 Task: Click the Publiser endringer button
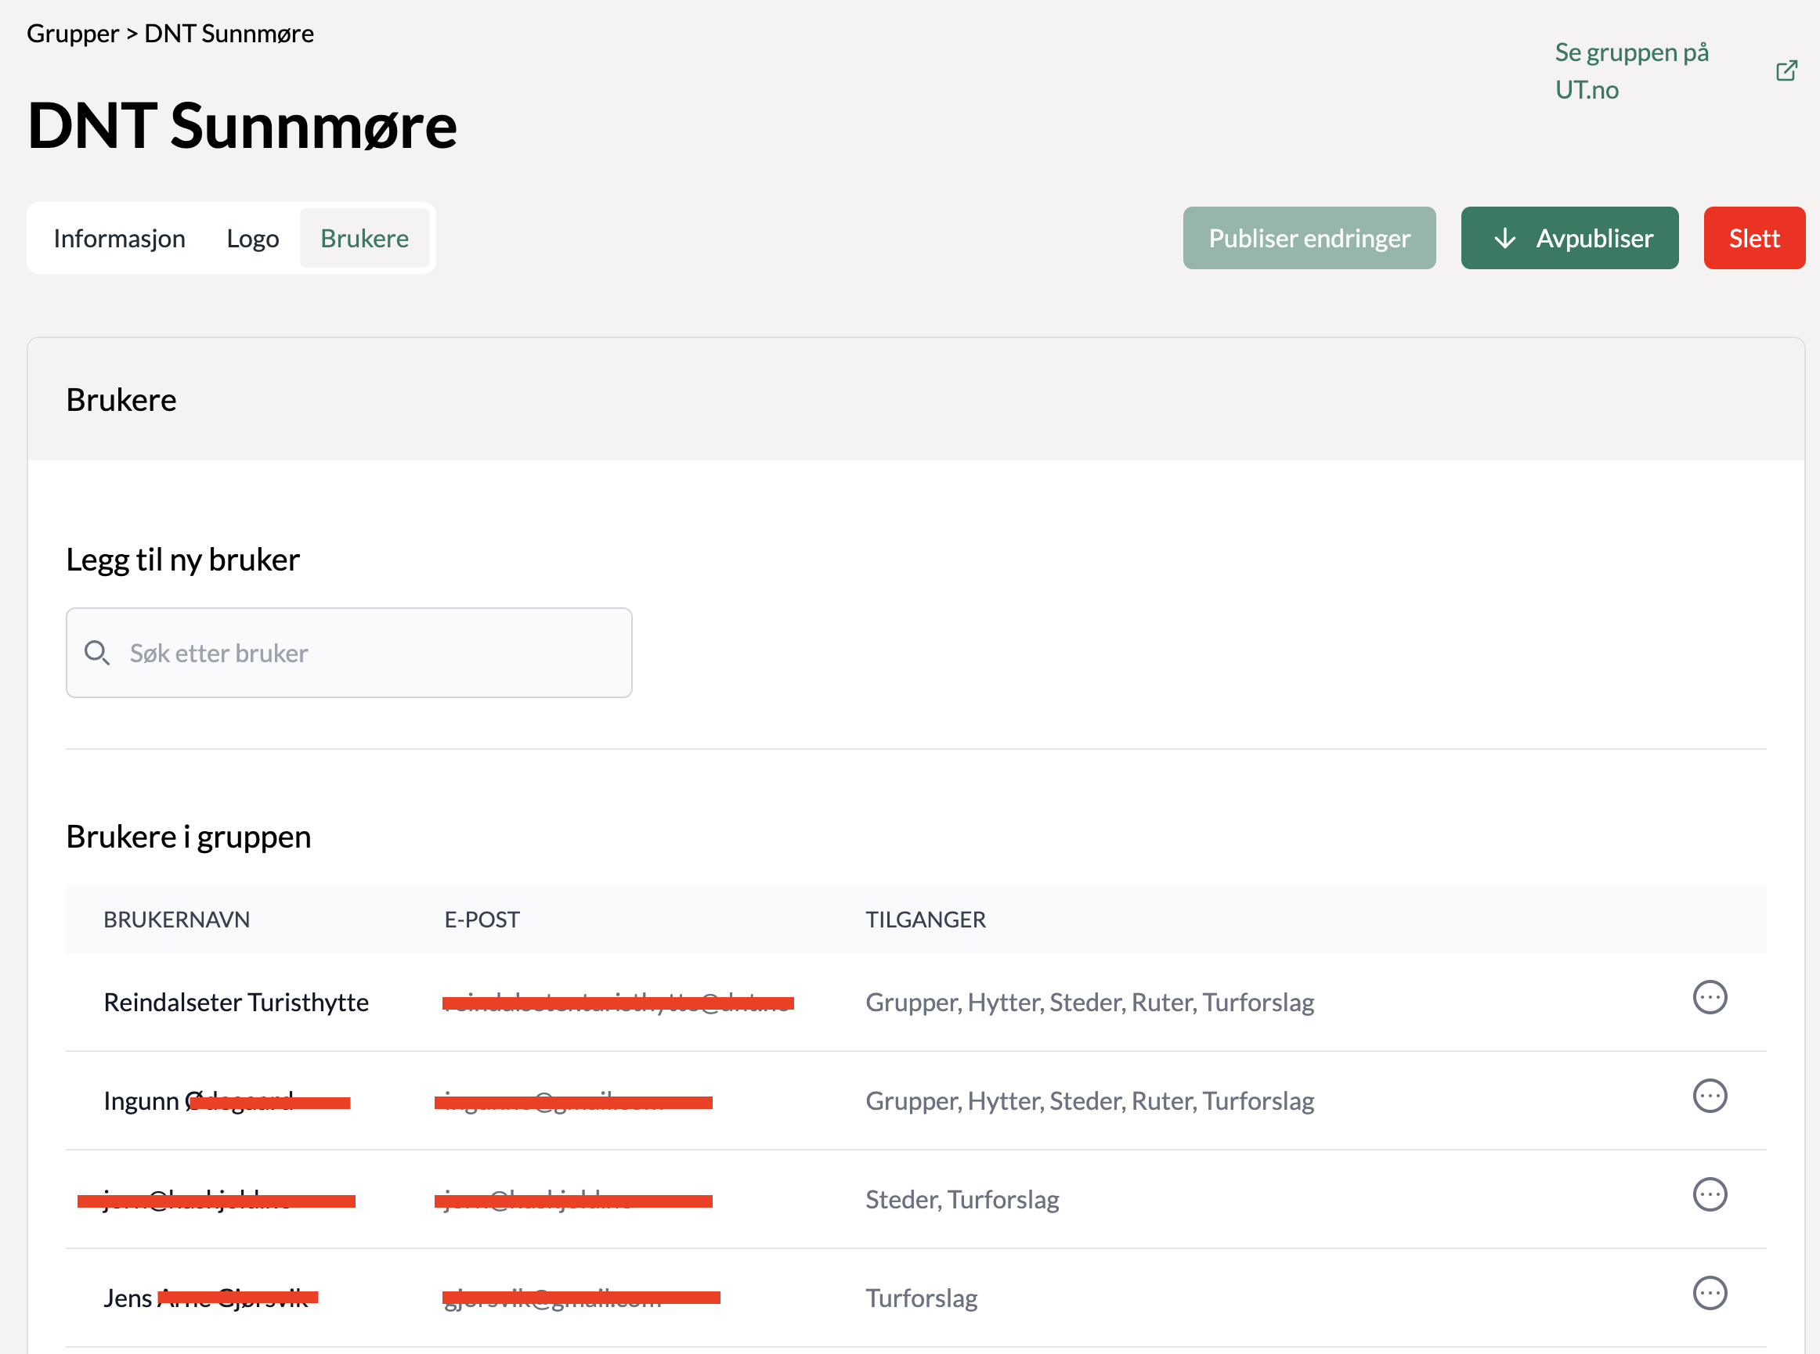click(1309, 239)
